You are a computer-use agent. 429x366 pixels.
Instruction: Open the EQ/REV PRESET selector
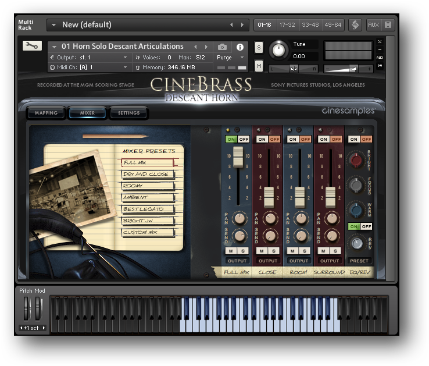point(359,261)
